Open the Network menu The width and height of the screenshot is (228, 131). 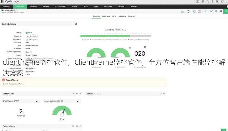pyautogui.click(x=33, y=6)
